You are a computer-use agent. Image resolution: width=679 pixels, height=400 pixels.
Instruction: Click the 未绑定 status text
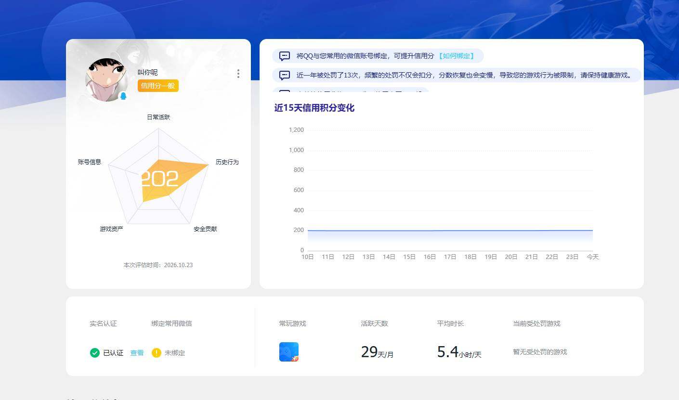pyautogui.click(x=175, y=353)
